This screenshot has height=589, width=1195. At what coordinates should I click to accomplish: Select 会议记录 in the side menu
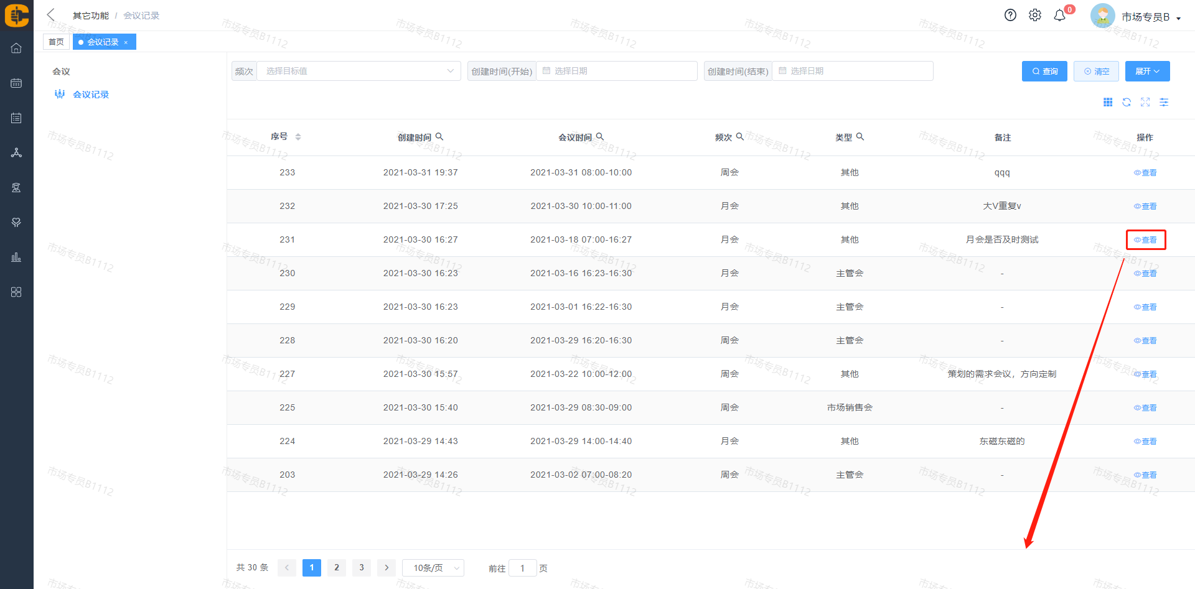pos(91,95)
